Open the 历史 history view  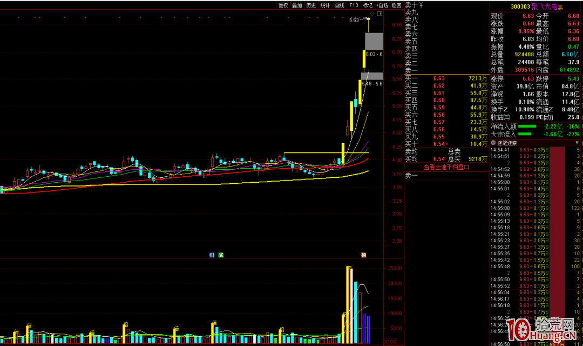coord(311,5)
